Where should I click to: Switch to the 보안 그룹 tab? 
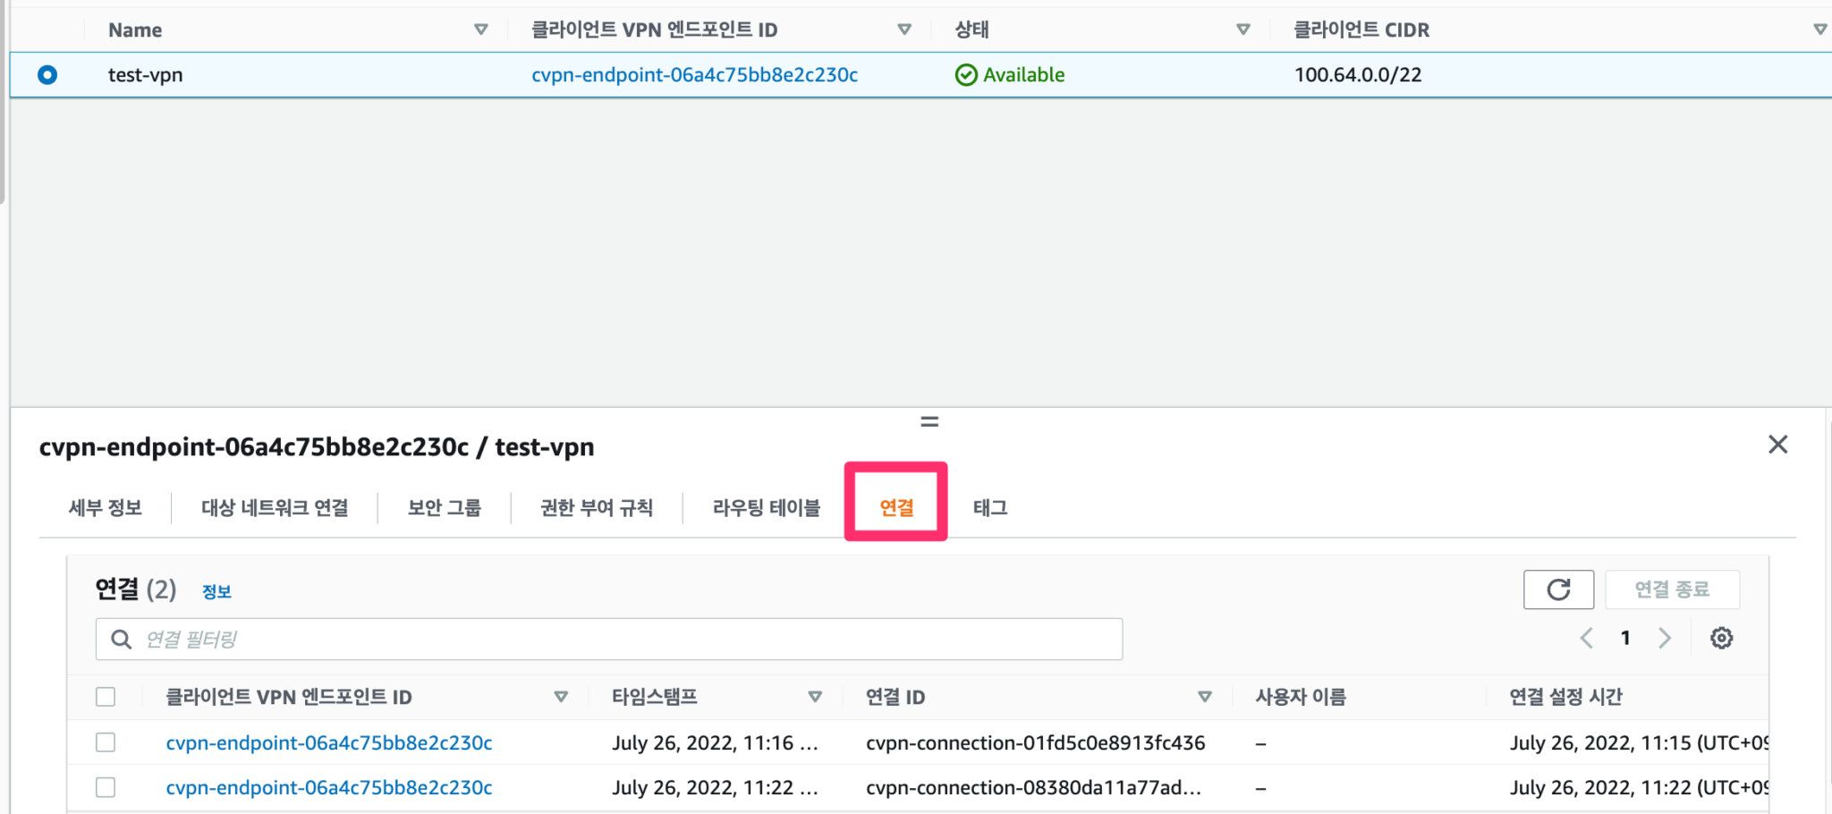pos(445,507)
